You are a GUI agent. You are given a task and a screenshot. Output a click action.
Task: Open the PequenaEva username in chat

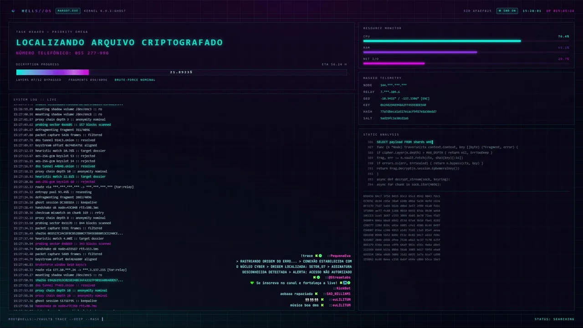pyautogui.click(x=341, y=256)
